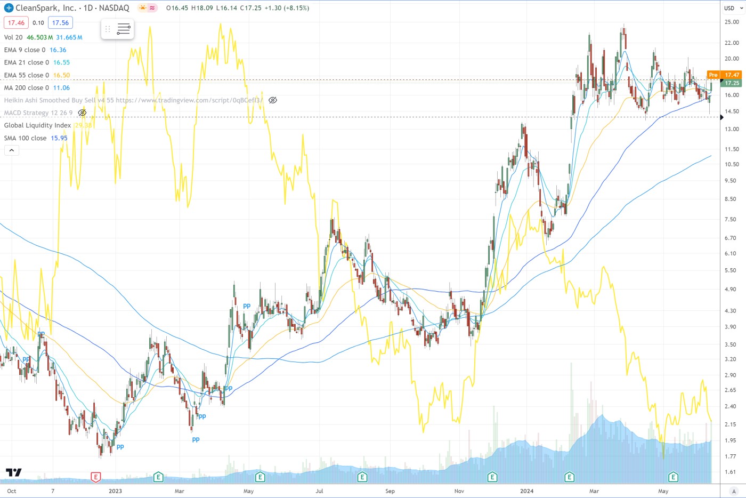Click the 20.00 label on the price scale

click(732, 59)
